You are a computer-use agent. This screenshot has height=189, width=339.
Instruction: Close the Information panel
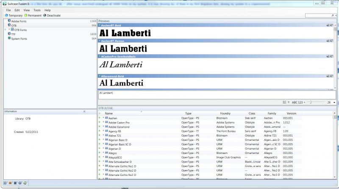click(x=84, y=111)
